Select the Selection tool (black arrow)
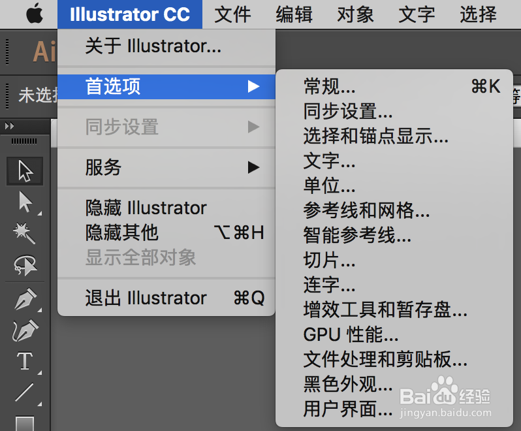 (x=25, y=171)
